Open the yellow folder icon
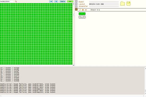The image size is (146, 97). [x=122, y=4]
